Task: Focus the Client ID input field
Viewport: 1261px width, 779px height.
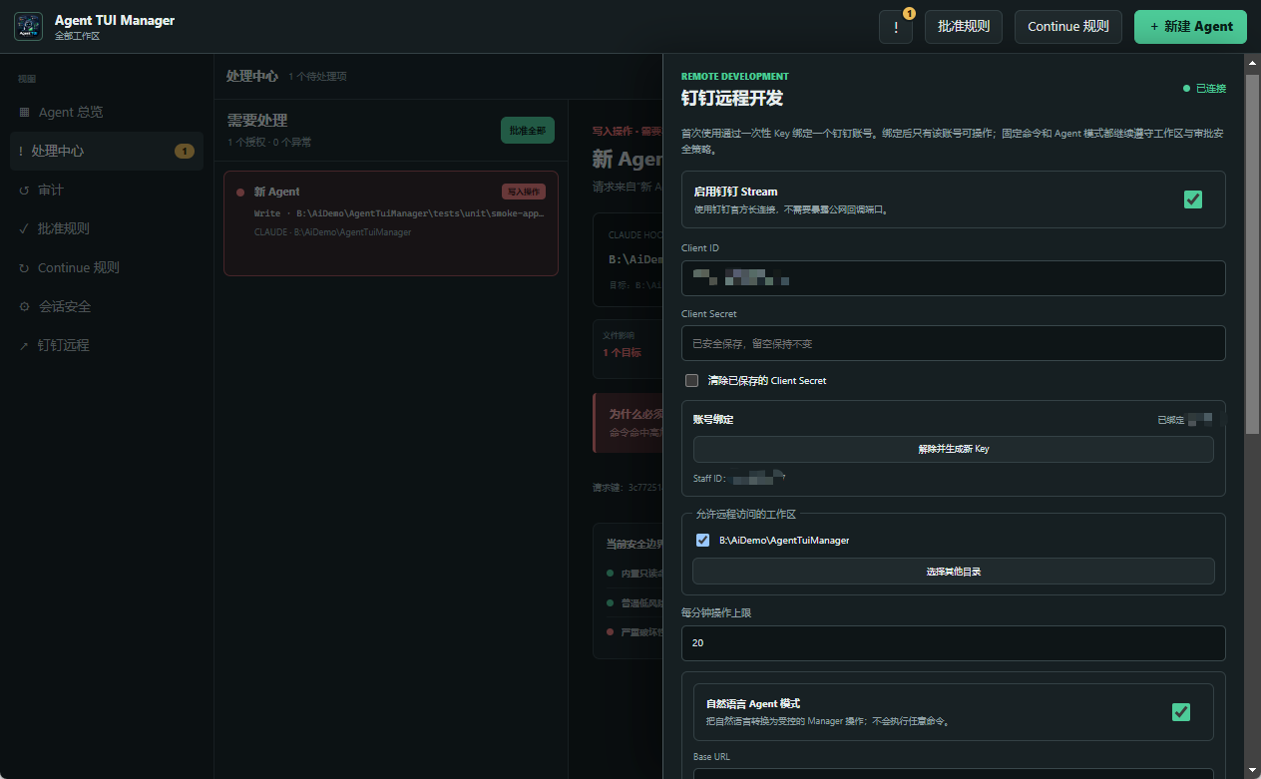Action: pos(953,278)
